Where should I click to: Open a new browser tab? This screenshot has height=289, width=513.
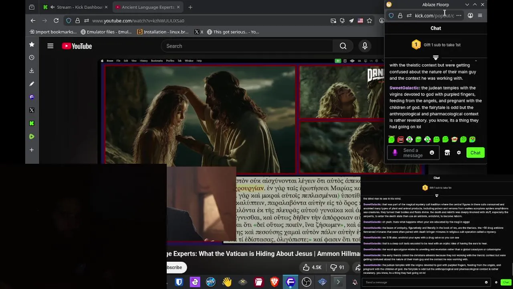pyautogui.click(x=190, y=7)
